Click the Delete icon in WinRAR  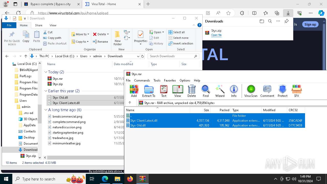tap(192, 91)
